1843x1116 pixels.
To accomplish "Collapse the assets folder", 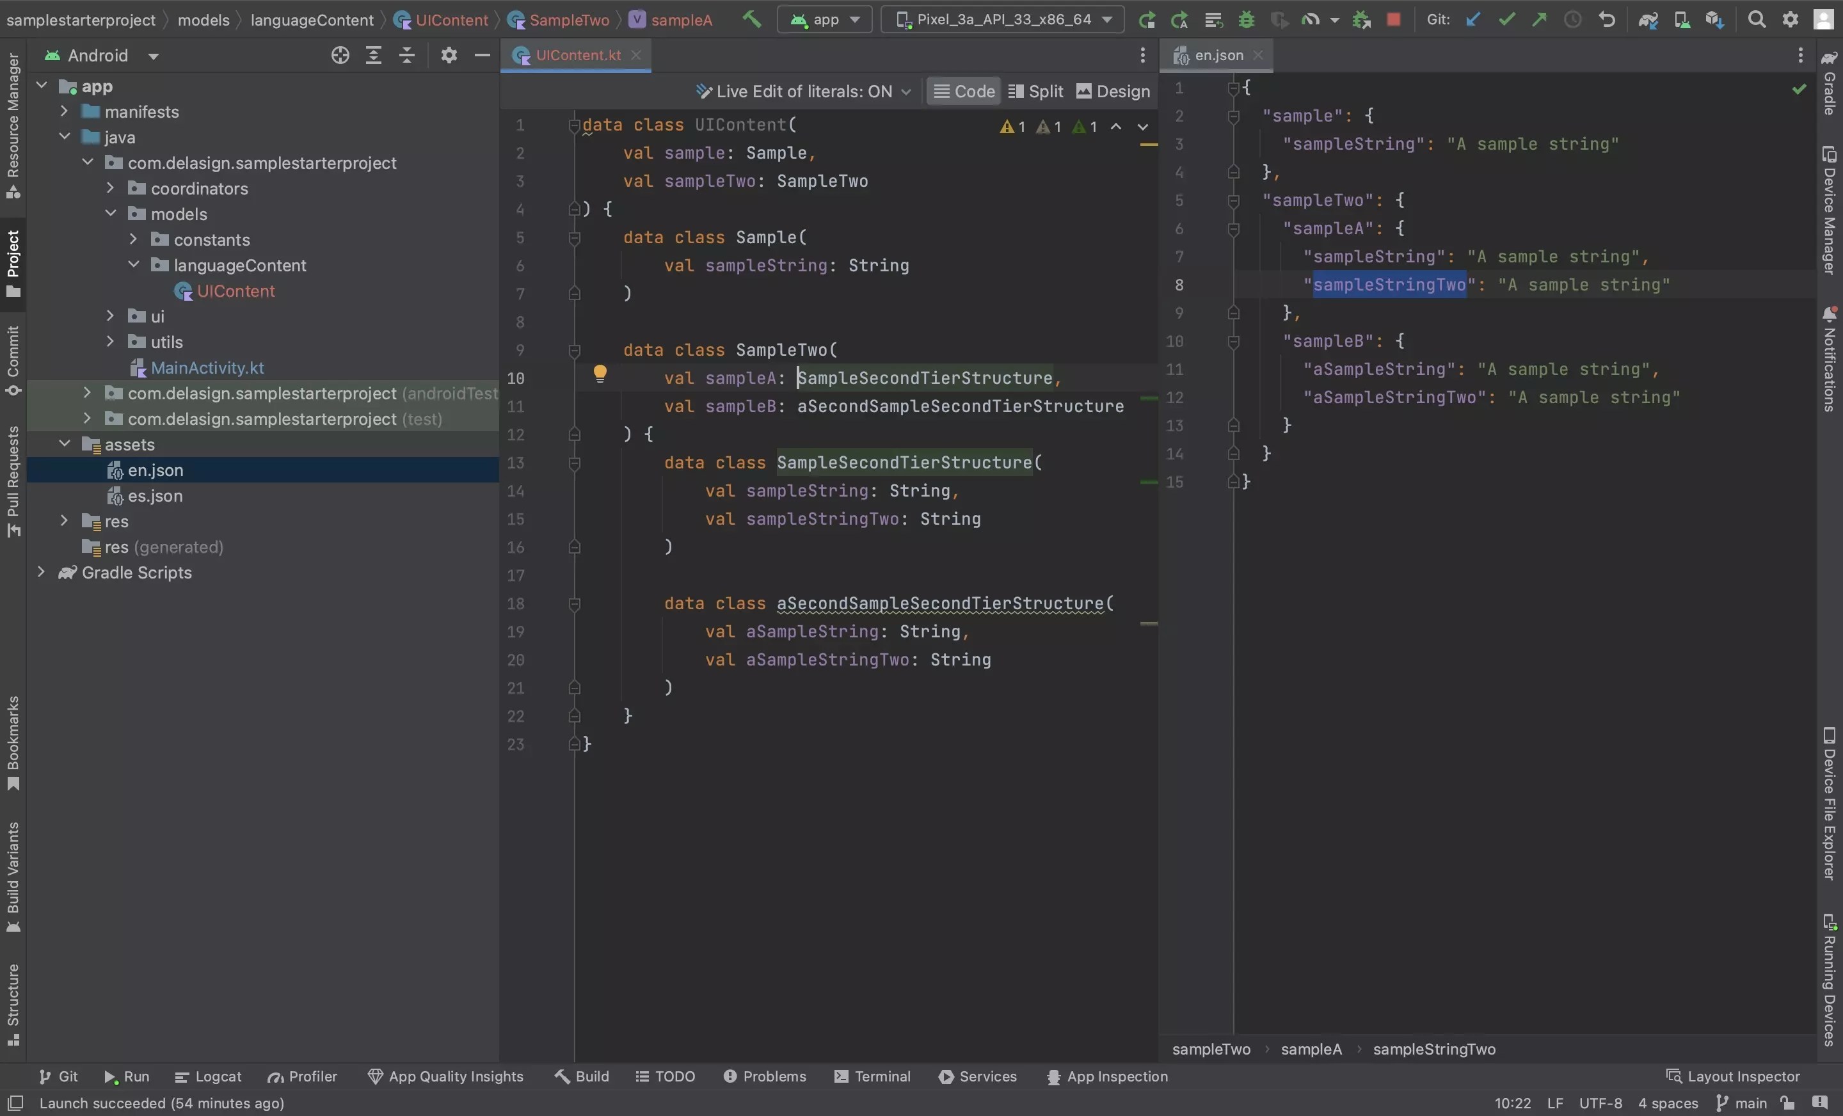I will (65, 443).
